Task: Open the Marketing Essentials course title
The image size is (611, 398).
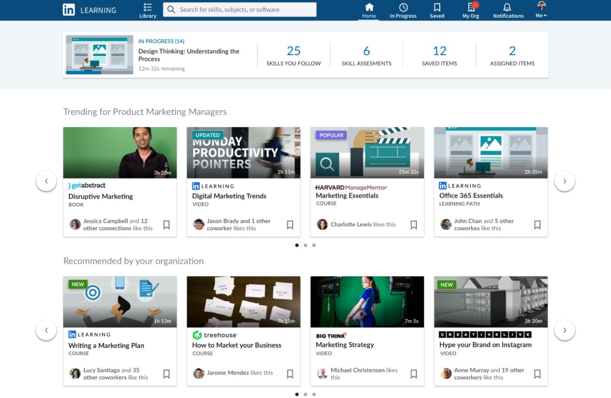Action: pos(347,196)
